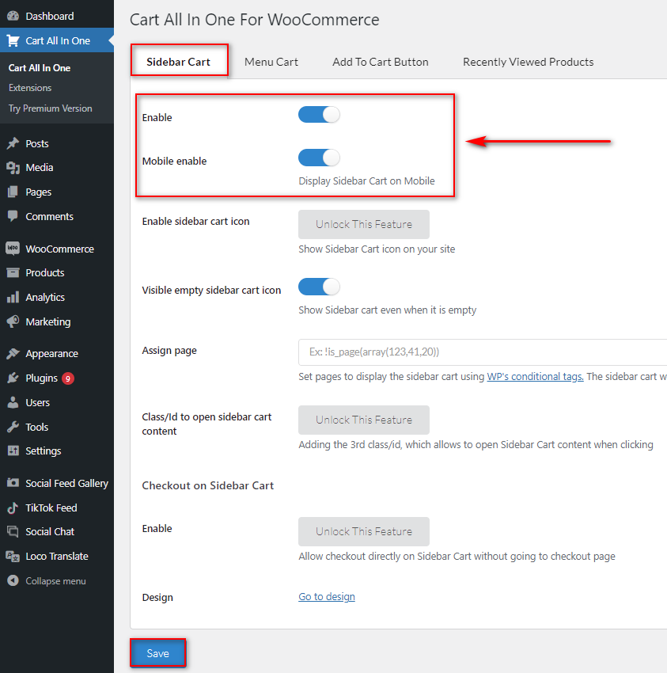The width and height of the screenshot is (667, 673).
Task: Collapse the admin menu via its label
Action: coord(55,580)
